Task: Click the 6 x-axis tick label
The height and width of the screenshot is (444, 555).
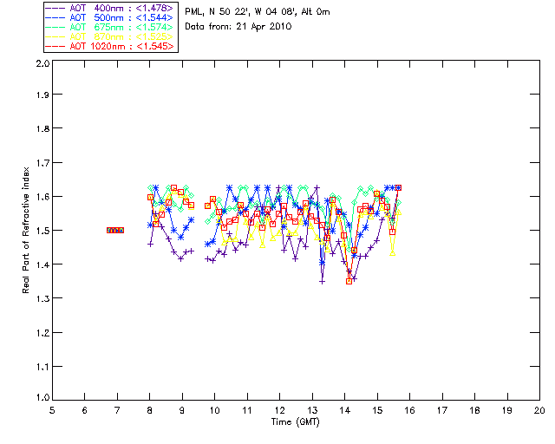Action: [85, 410]
